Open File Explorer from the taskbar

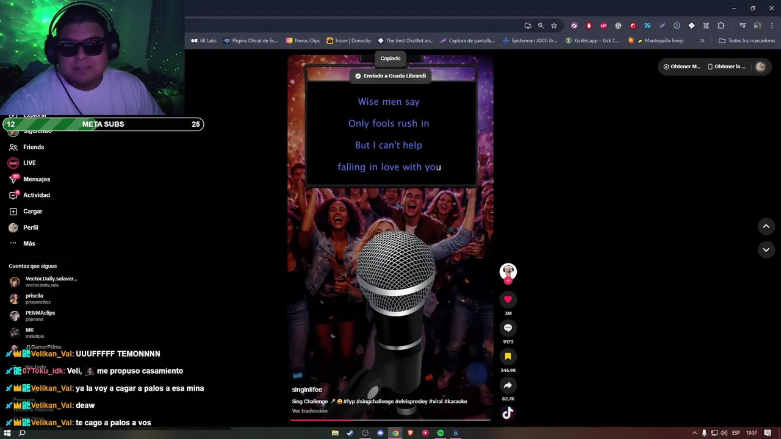335,433
